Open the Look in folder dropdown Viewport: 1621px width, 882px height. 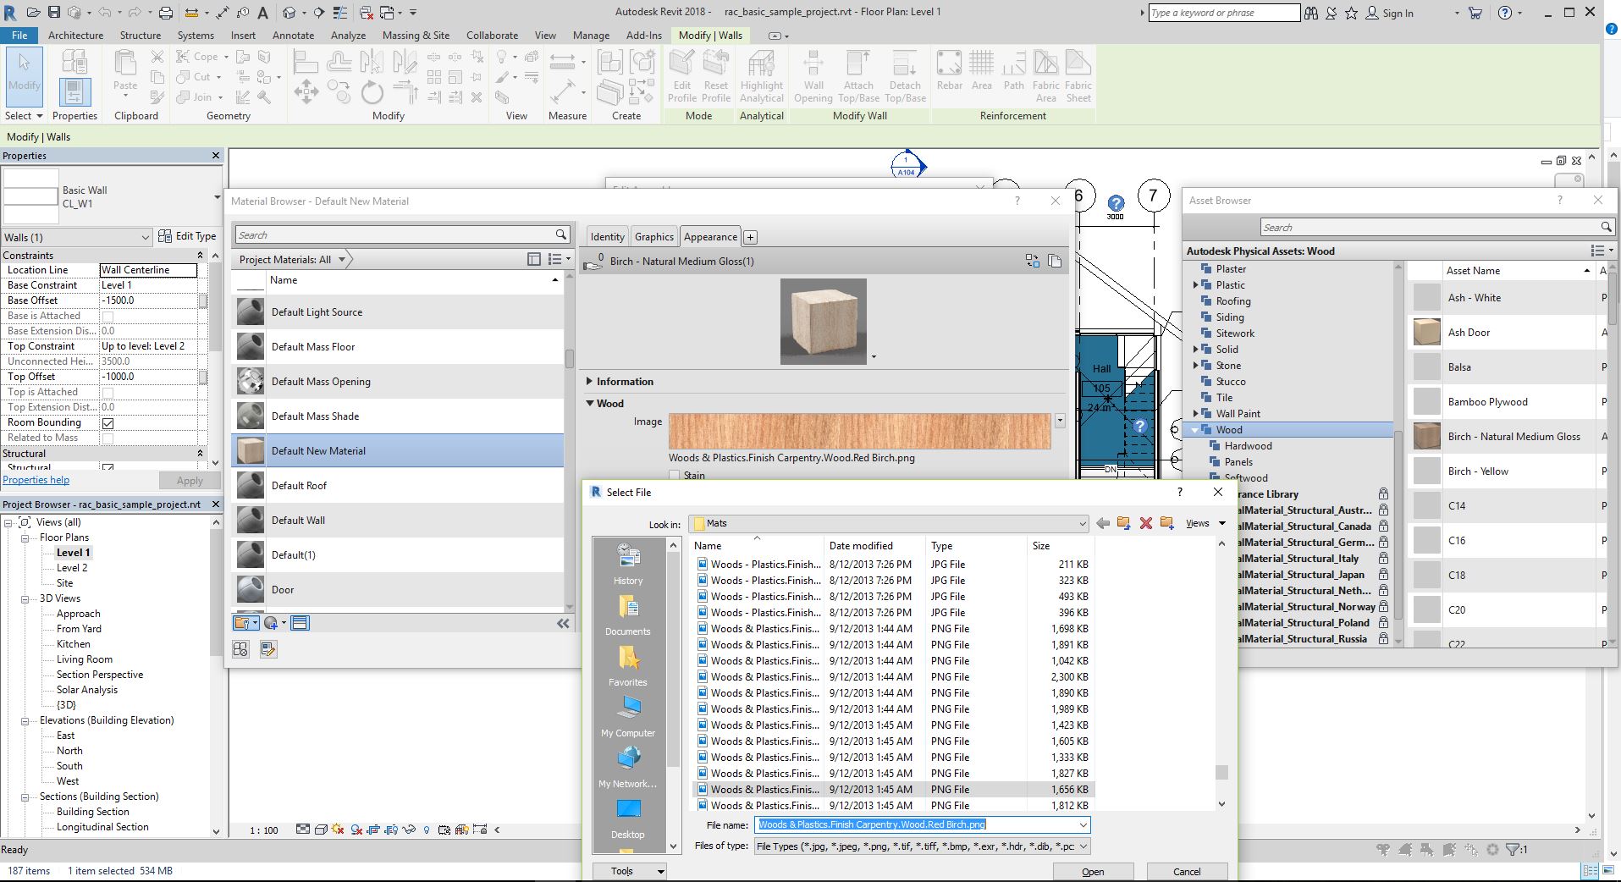pos(1082,524)
